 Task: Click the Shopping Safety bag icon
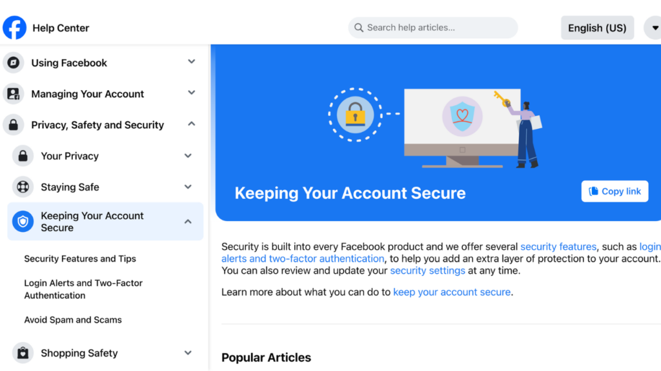coord(23,353)
